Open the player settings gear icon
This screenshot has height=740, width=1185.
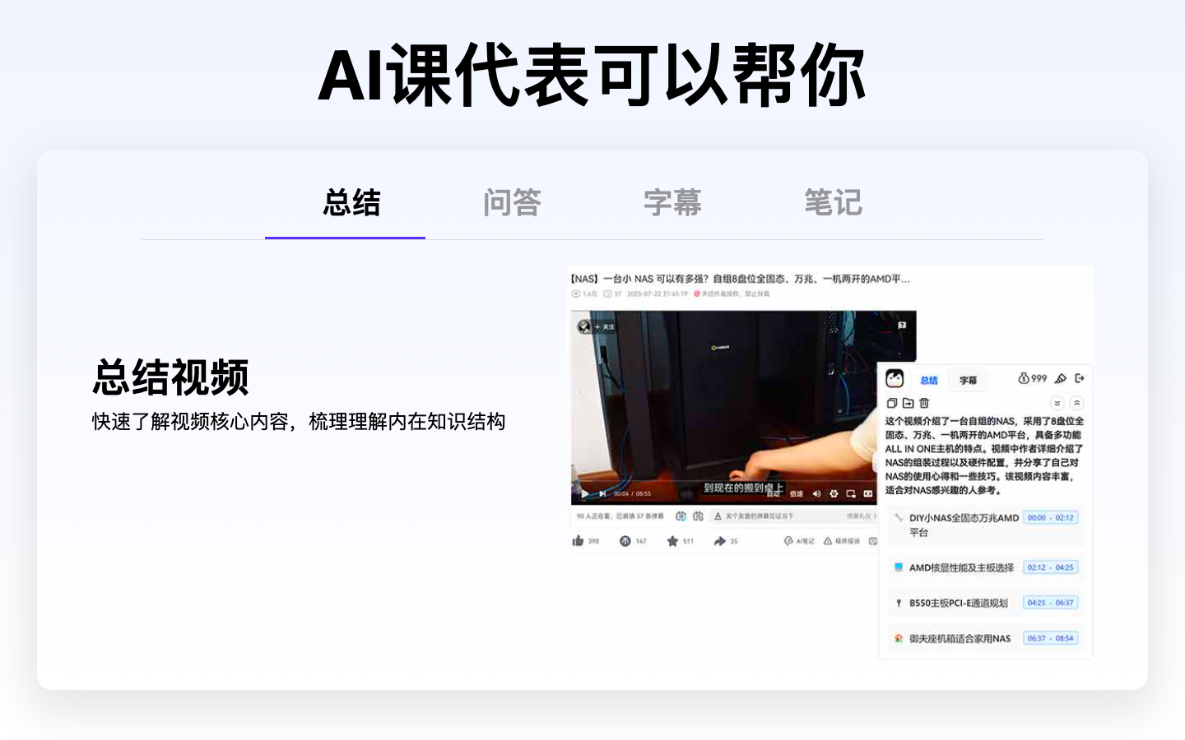tap(834, 494)
